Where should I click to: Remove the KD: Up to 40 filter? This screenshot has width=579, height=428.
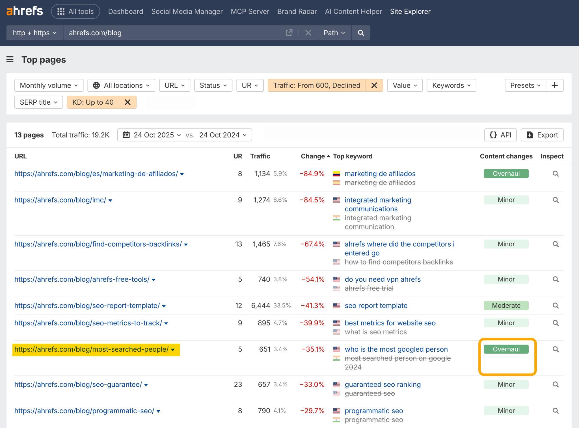(128, 102)
